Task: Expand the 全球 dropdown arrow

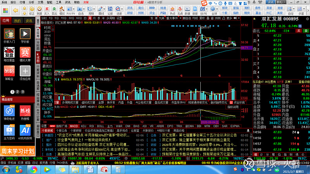Action: [x=217, y=9]
